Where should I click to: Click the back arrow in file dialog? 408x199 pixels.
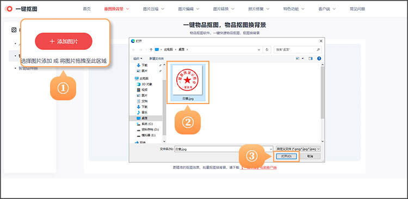134,49
